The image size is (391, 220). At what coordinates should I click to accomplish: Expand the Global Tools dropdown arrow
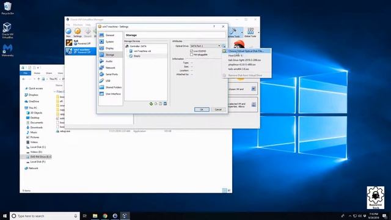click(258, 32)
